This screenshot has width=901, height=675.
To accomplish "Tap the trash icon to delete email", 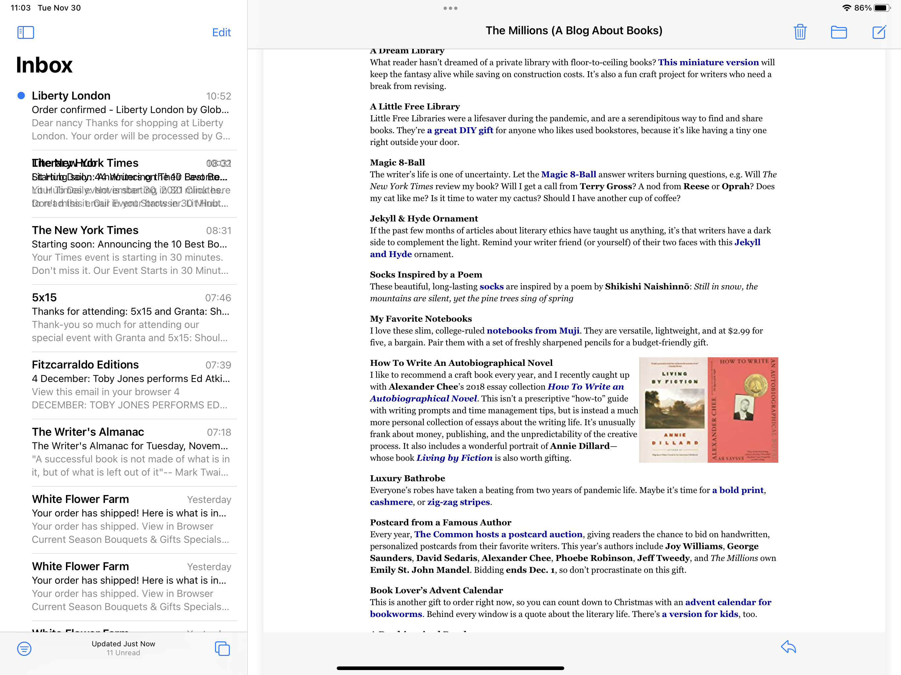I will coord(800,32).
